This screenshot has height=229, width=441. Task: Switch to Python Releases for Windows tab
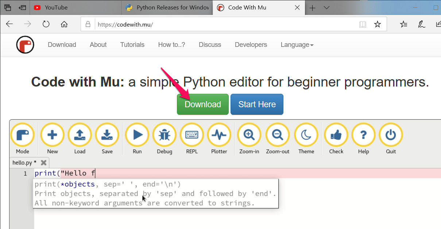[x=167, y=8]
